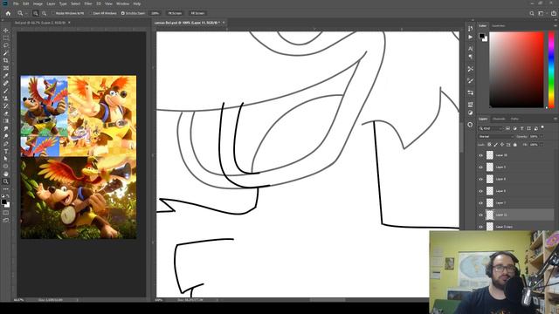Toggle layer filtering on/off switch
Viewport: 559px width, 314px height.
pos(542,127)
